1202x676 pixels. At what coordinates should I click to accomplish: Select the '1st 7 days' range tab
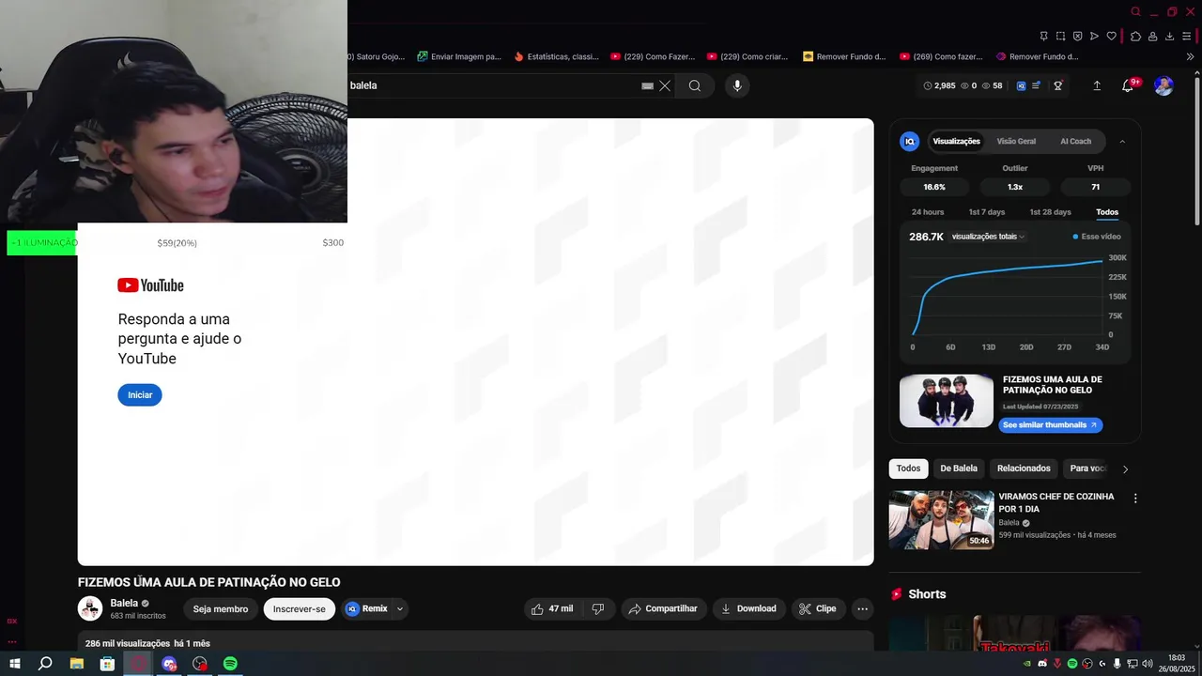click(x=987, y=212)
